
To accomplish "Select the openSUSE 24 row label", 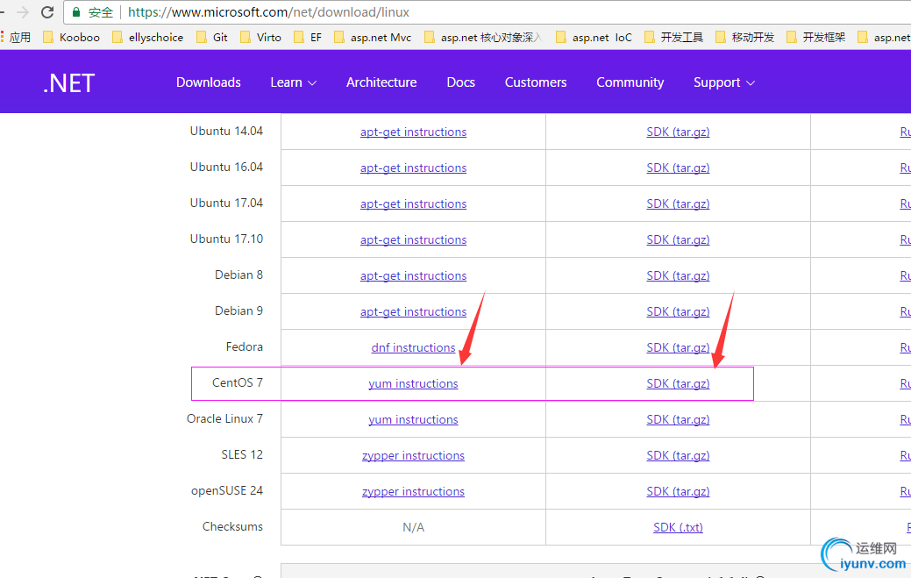I will tap(227, 491).
